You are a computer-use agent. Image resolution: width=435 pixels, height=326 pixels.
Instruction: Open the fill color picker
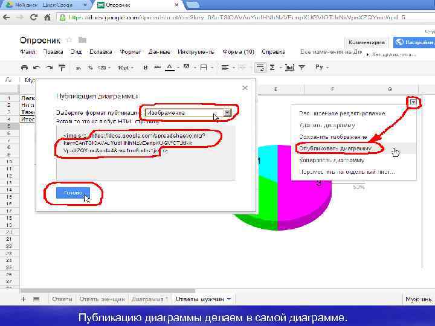click(187, 67)
